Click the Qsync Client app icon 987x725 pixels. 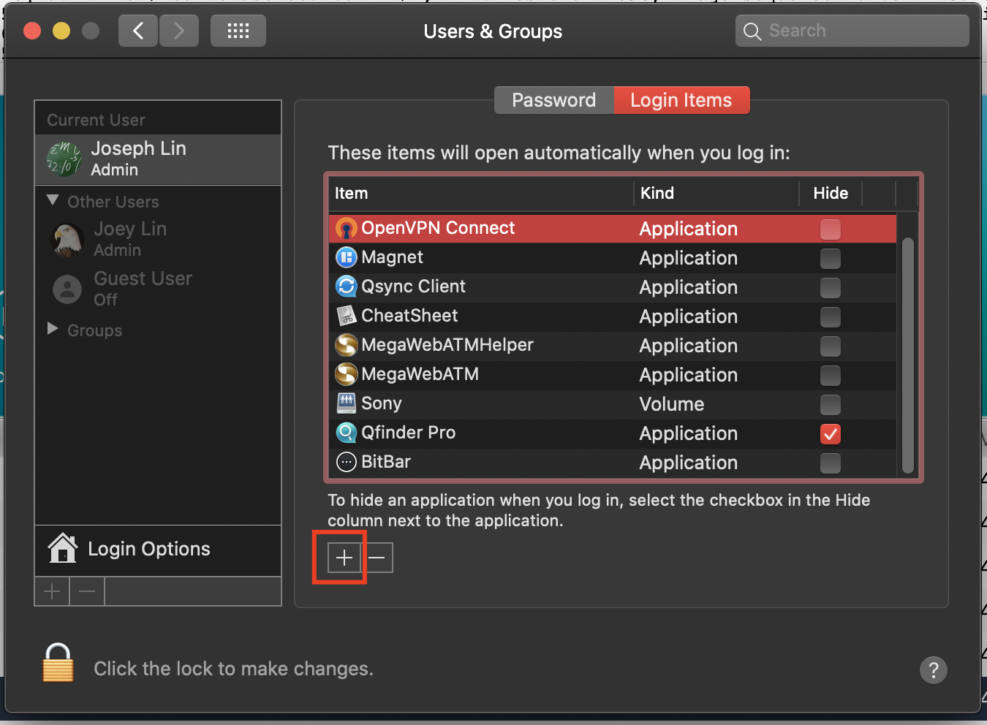click(x=346, y=286)
